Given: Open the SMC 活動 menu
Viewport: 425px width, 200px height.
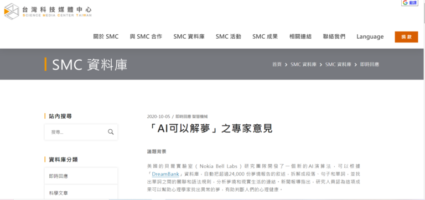Looking at the screenshot, I should click(x=229, y=36).
